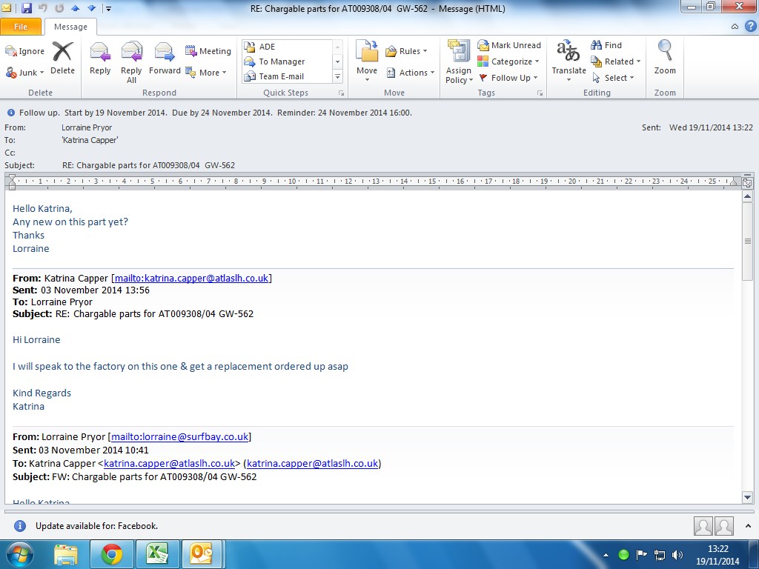This screenshot has height=569, width=759.
Task: Click the mailto:lorraine@surfbay.co.uk link
Action: pyautogui.click(x=179, y=437)
